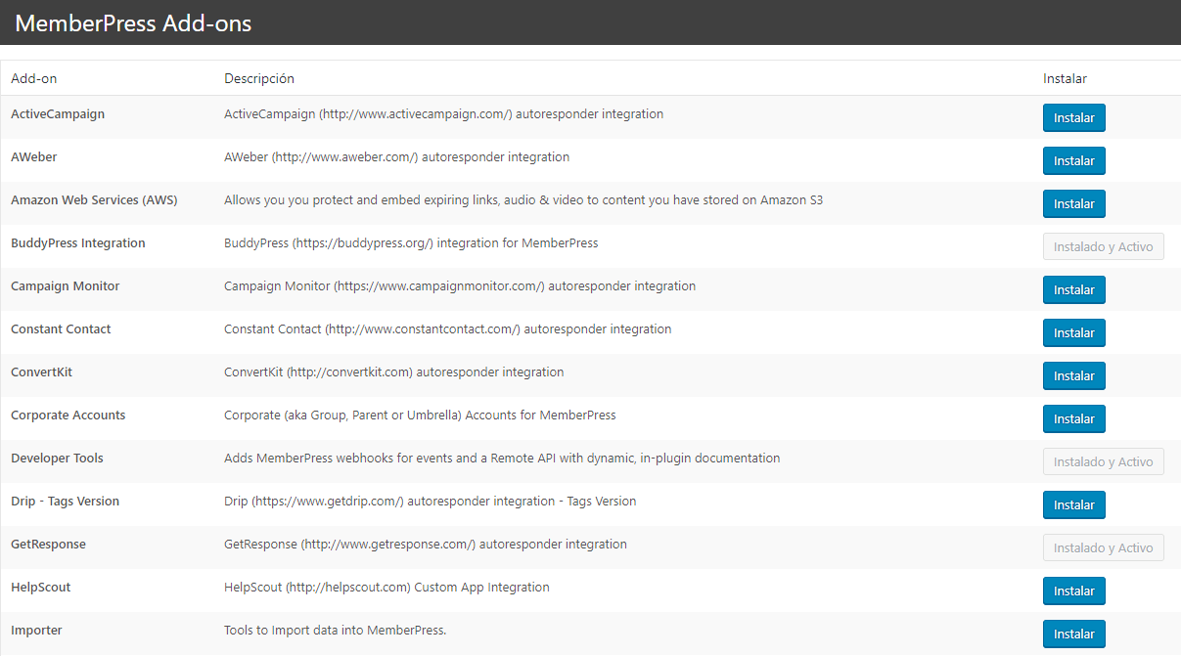Select the Campaign Monitor add-on name

tap(66, 286)
